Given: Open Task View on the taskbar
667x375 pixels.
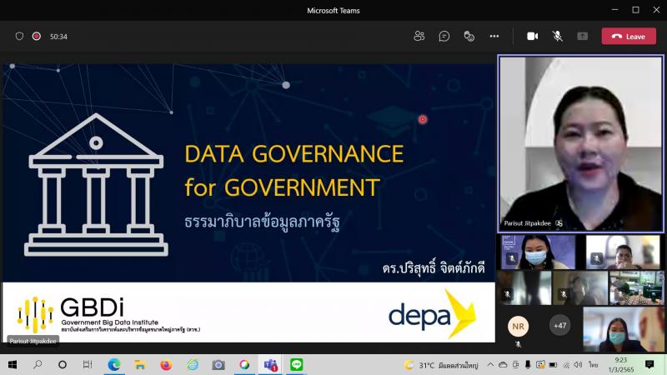Looking at the screenshot, I should 88,365.
